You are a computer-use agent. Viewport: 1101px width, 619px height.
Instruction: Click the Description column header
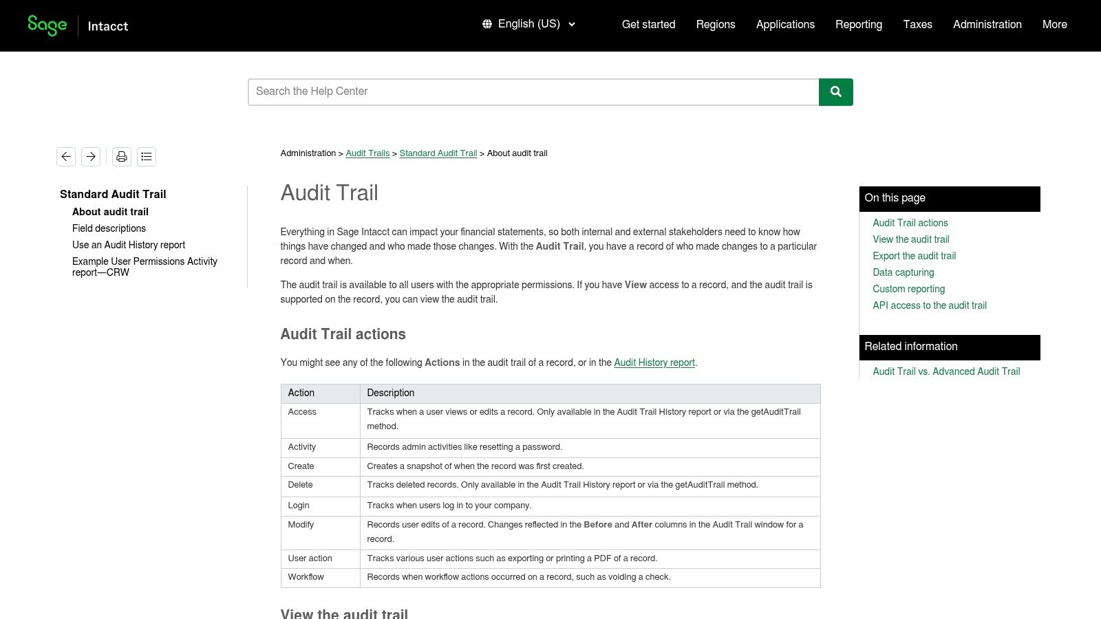pyautogui.click(x=590, y=393)
